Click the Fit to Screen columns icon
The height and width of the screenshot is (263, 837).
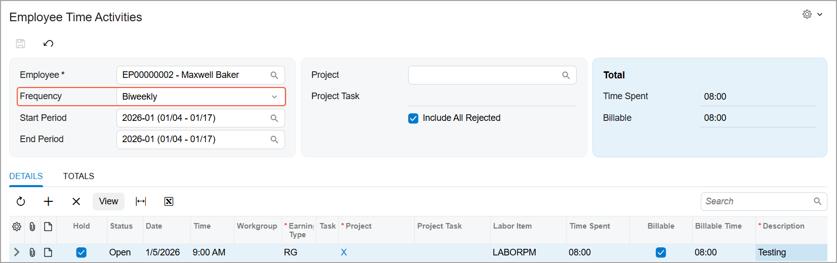(x=141, y=201)
